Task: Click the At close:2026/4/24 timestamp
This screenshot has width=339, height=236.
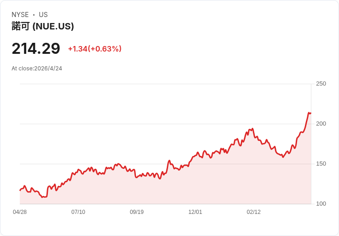Action: (37, 69)
